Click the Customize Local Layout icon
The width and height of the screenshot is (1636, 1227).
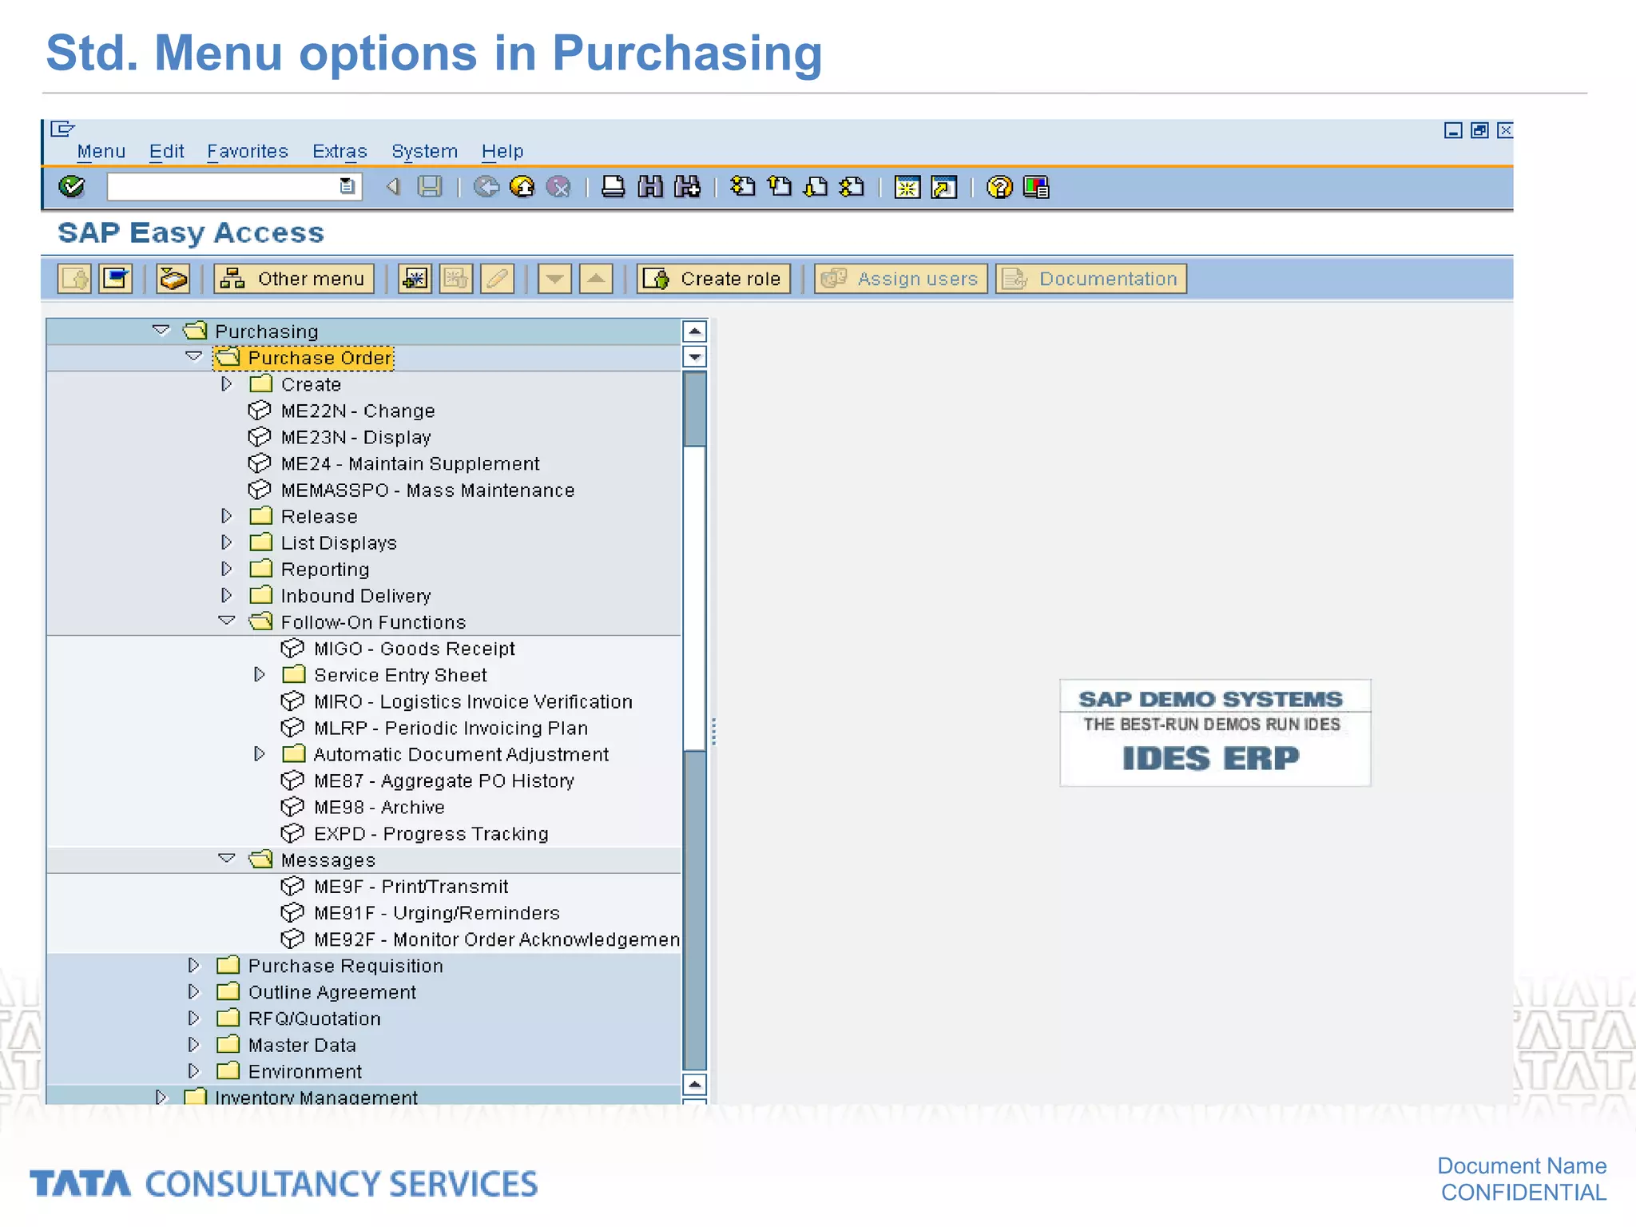point(1036,187)
